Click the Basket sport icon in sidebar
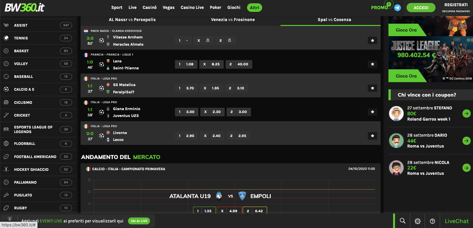This screenshot has width=473, height=228. [x=6, y=51]
